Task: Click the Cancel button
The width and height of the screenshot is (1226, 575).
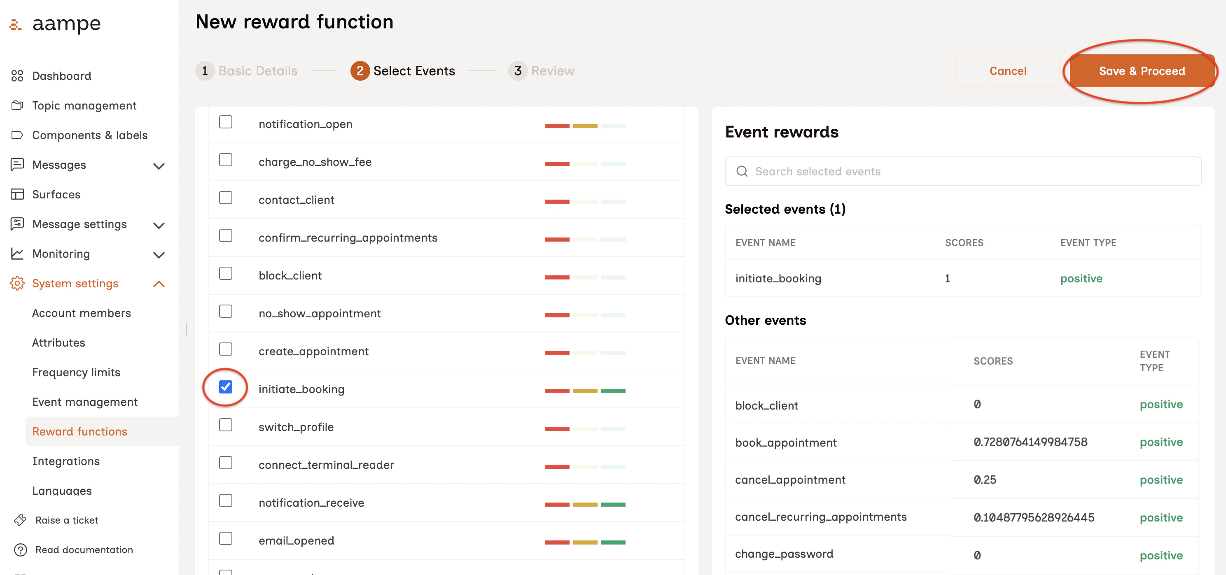Action: [x=1008, y=71]
